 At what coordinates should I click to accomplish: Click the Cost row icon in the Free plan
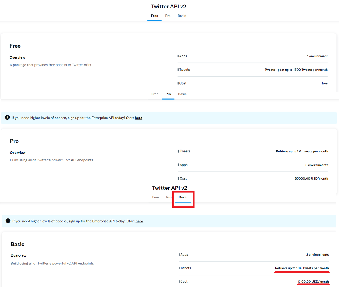coord(178,83)
